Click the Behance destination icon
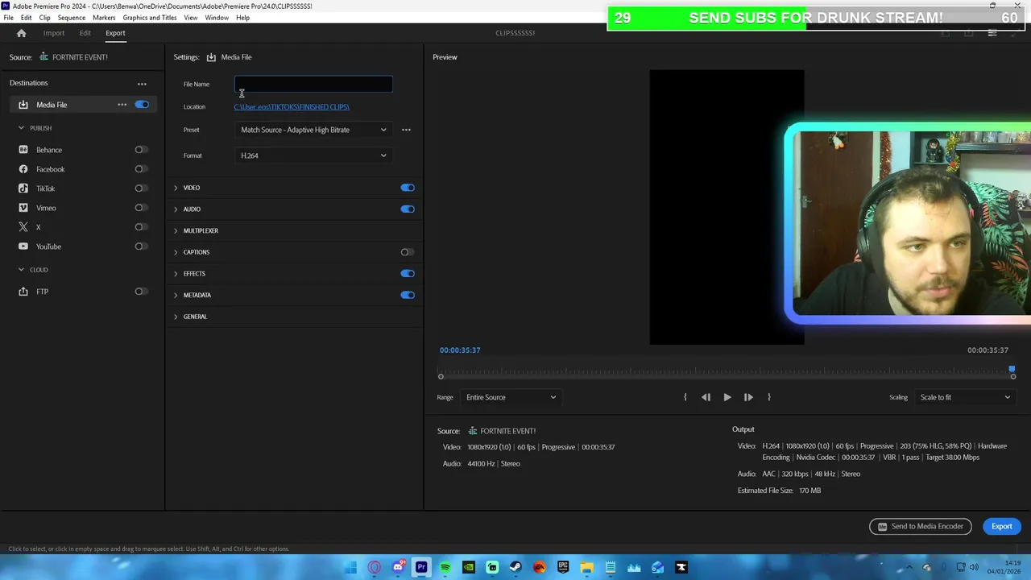The image size is (1031, 580). [23, 150]
